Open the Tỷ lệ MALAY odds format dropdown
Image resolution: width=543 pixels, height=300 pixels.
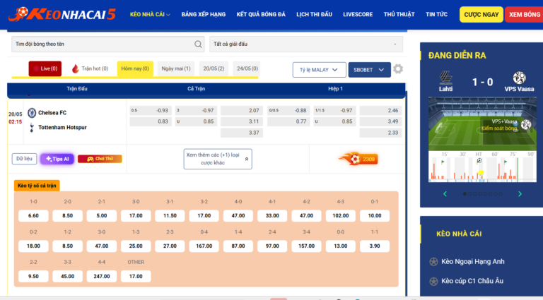coord(320,70)
